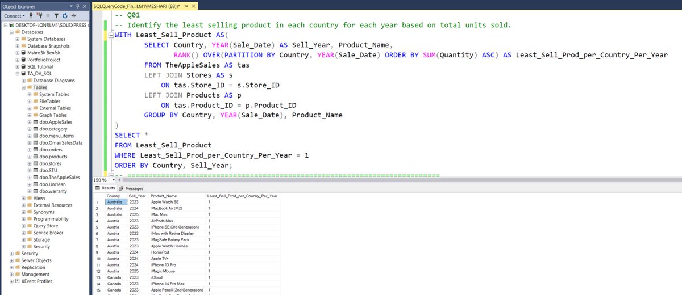682x295 pixels.
Task: Click the folder icon next to Query Store
Action: click(30, 226)
